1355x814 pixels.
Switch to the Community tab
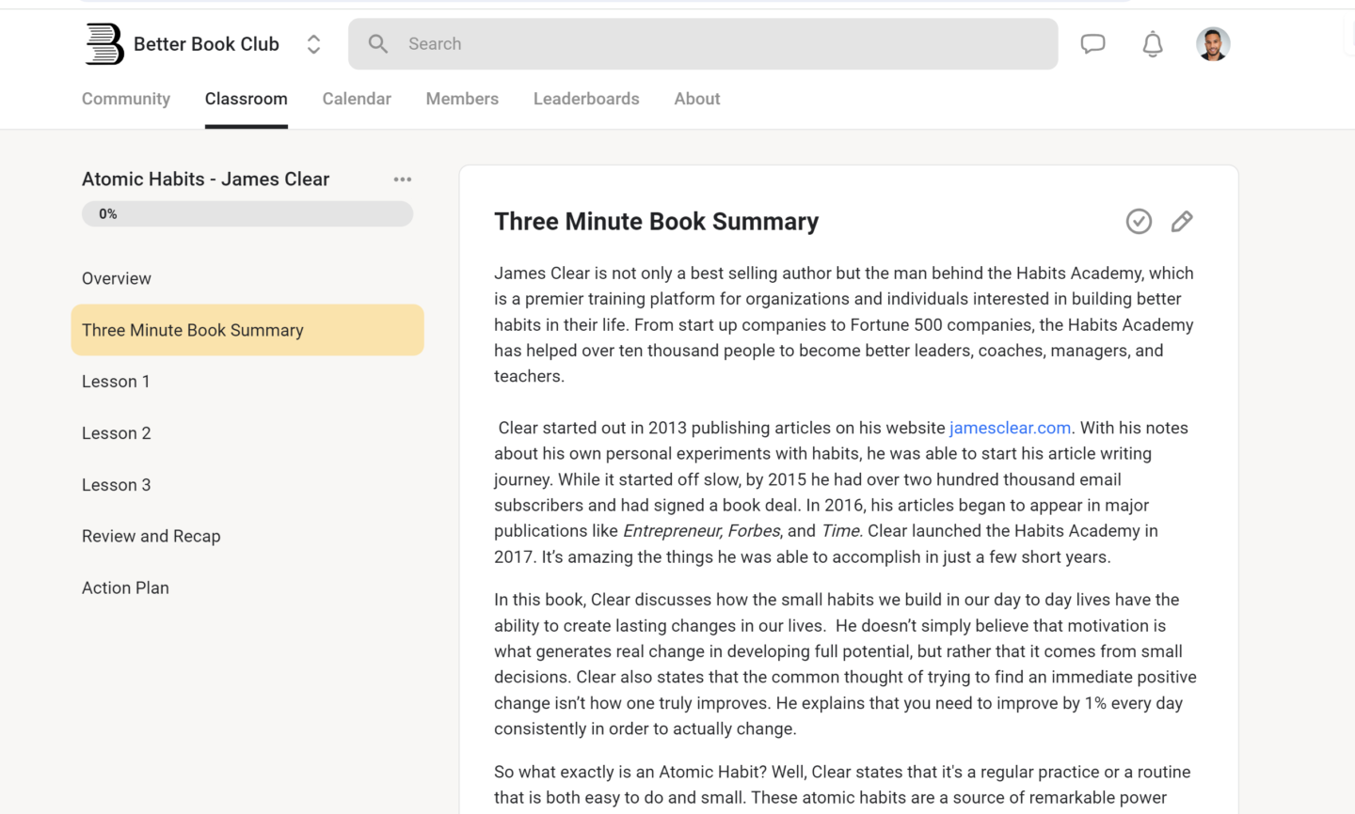click(x=126, y=99)
